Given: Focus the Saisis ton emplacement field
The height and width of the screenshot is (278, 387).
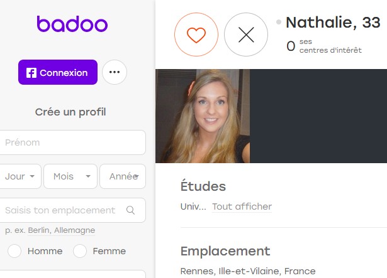Looking at the screenshot, I should tap(72, 210).
